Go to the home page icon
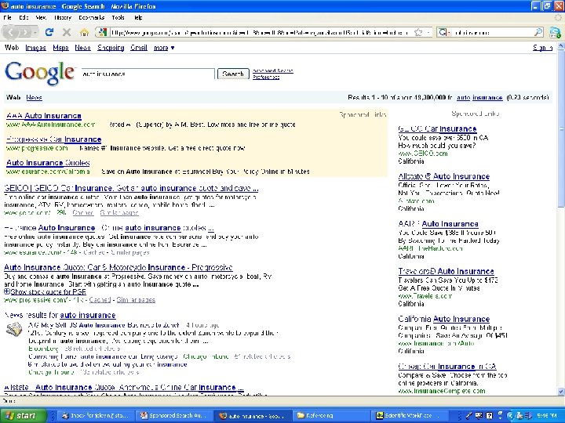 click(x=84, y=32)
